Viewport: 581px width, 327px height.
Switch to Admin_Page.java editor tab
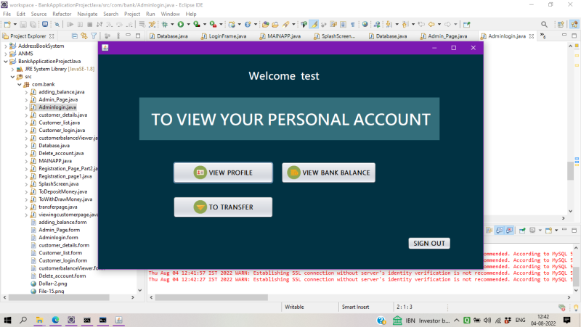click(x=443, y=36)
